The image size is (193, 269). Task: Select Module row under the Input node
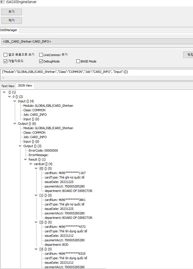point(48,106)
